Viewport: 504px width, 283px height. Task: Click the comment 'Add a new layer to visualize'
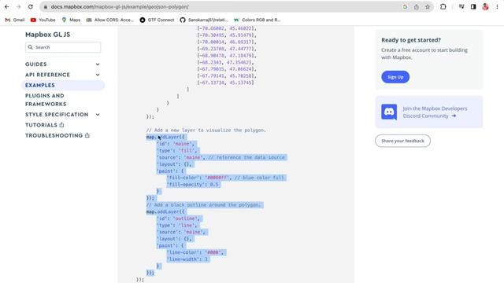point(206,130)
